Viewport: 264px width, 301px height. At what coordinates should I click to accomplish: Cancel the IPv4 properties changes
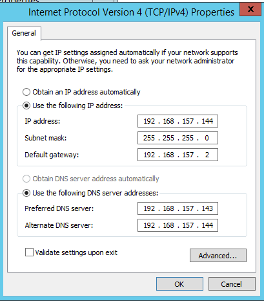click(x=232, y=284)
